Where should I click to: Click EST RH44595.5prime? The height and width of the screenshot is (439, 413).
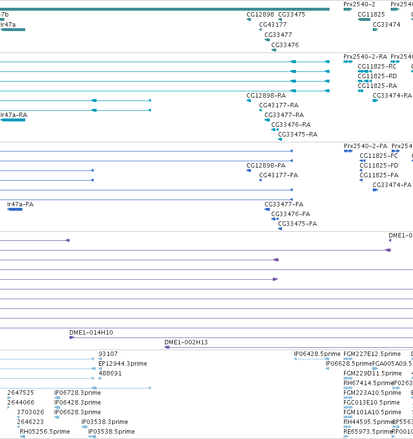(368, 422)
